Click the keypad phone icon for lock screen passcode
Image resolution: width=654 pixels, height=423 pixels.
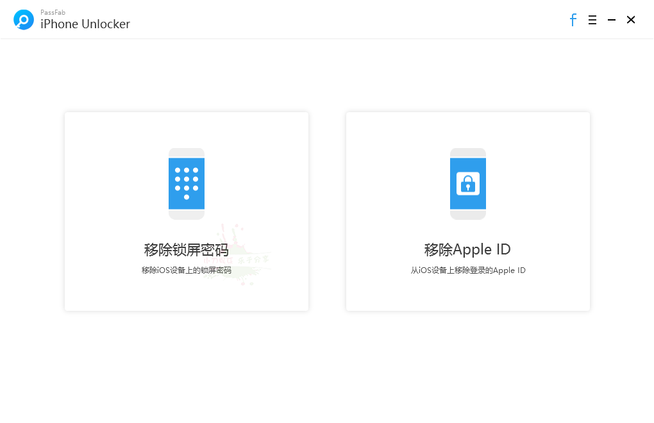click(187, 184)
